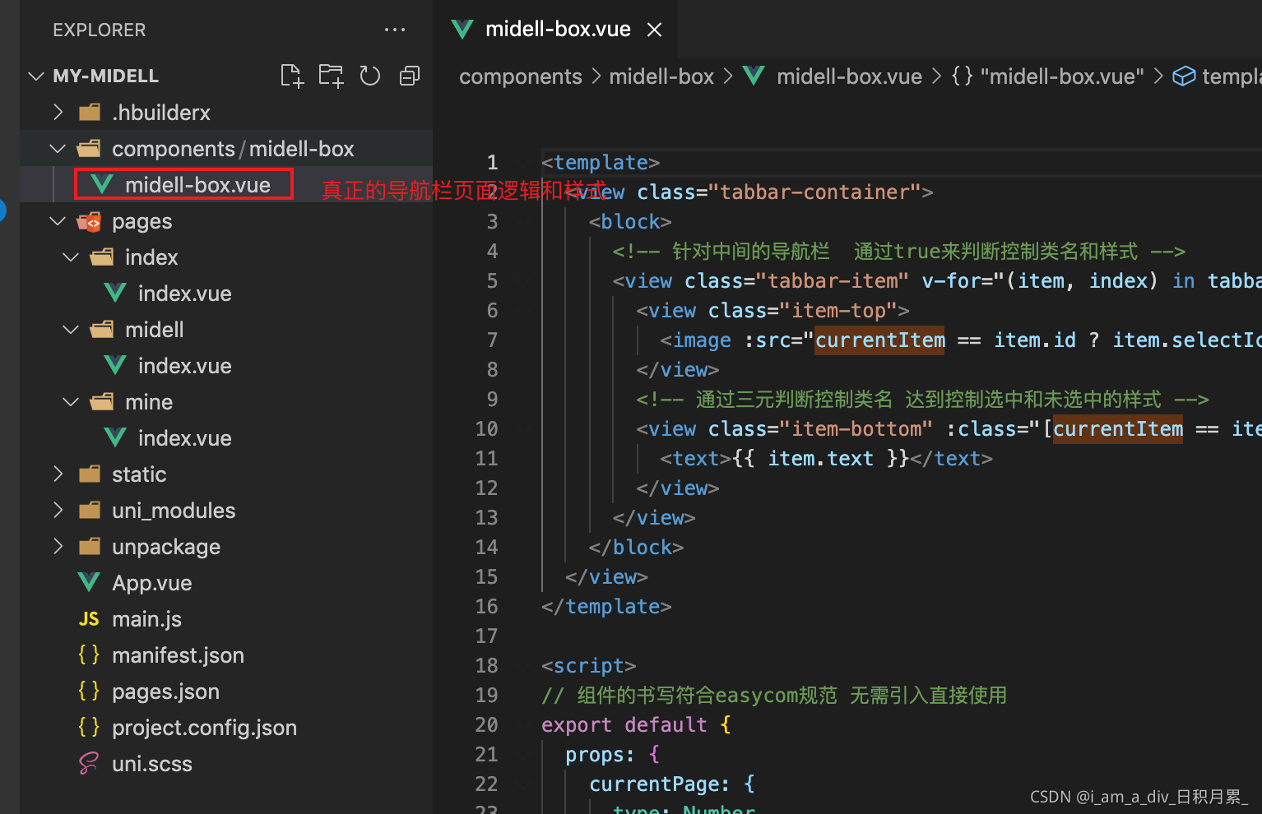This screenshot has width=1262, height=814.
Task: Open the App.vue file
Action: [x=151, y=583]
